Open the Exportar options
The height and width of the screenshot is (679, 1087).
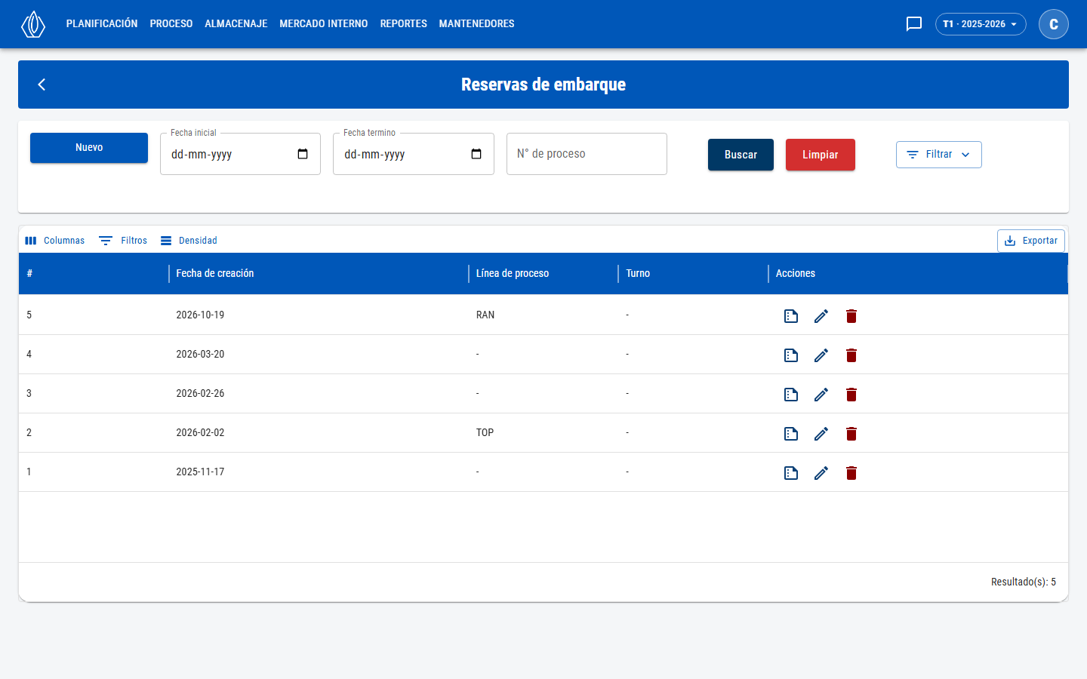pyautogui.click(x=1031, y=241)
